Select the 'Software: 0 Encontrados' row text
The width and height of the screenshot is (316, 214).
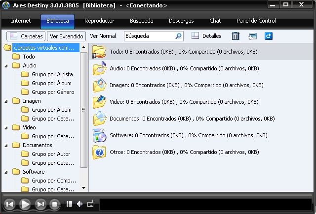(x=189, y=135)
